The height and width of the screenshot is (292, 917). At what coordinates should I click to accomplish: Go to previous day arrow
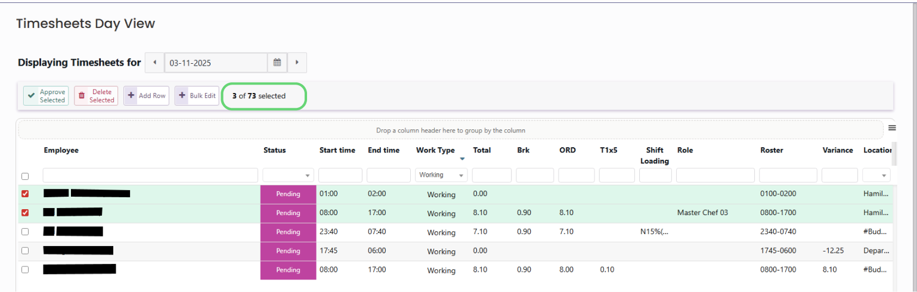155,63
